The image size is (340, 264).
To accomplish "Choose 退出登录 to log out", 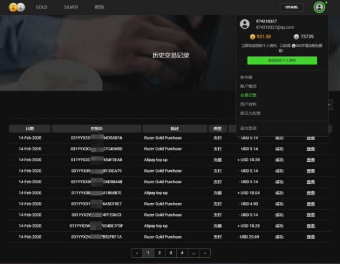I will 248,128.
